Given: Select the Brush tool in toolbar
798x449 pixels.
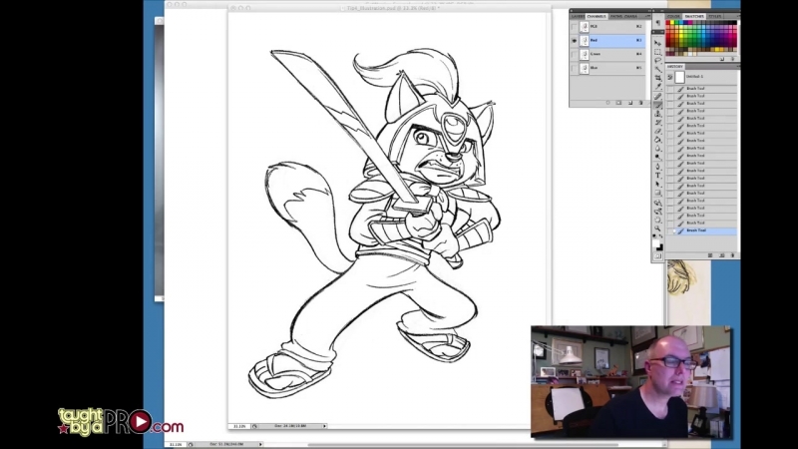Looking at the screenshot, I should [657, 105].
